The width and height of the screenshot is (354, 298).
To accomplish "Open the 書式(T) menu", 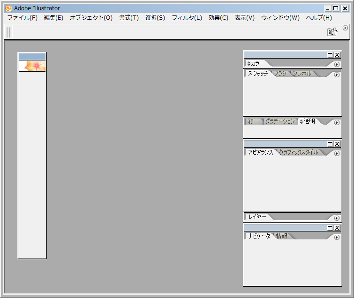I will coord(129,18).
